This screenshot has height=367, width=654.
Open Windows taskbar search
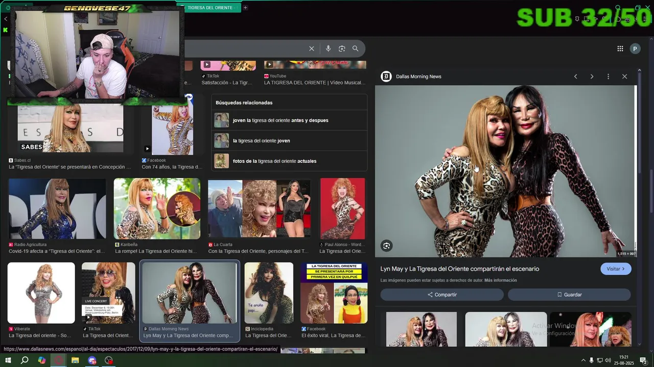25,360
